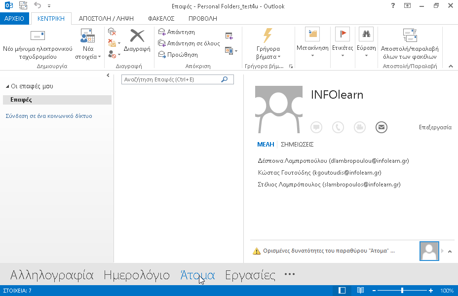The height and width of the screenshot is (296, 458).
Task: Select the Επαφές folder
Action: click(57, 100)
